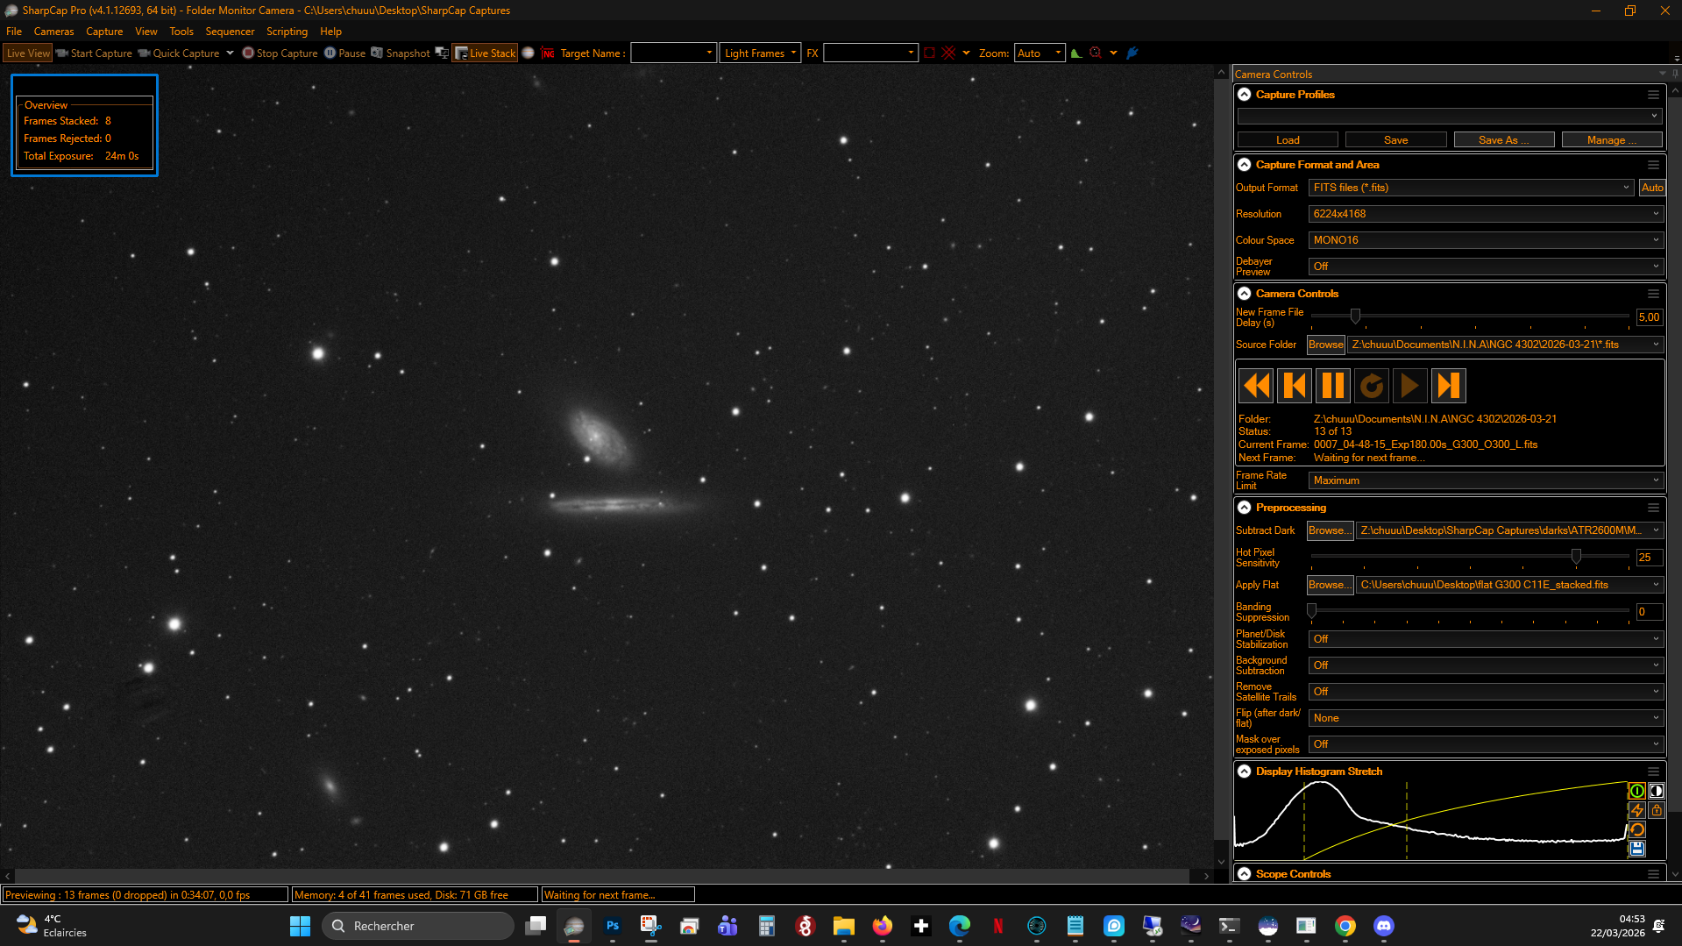Screen dimensions: 1682x946
Task: Open the Cameras menu
Action: pyautogui.click(x=53, y=32)
